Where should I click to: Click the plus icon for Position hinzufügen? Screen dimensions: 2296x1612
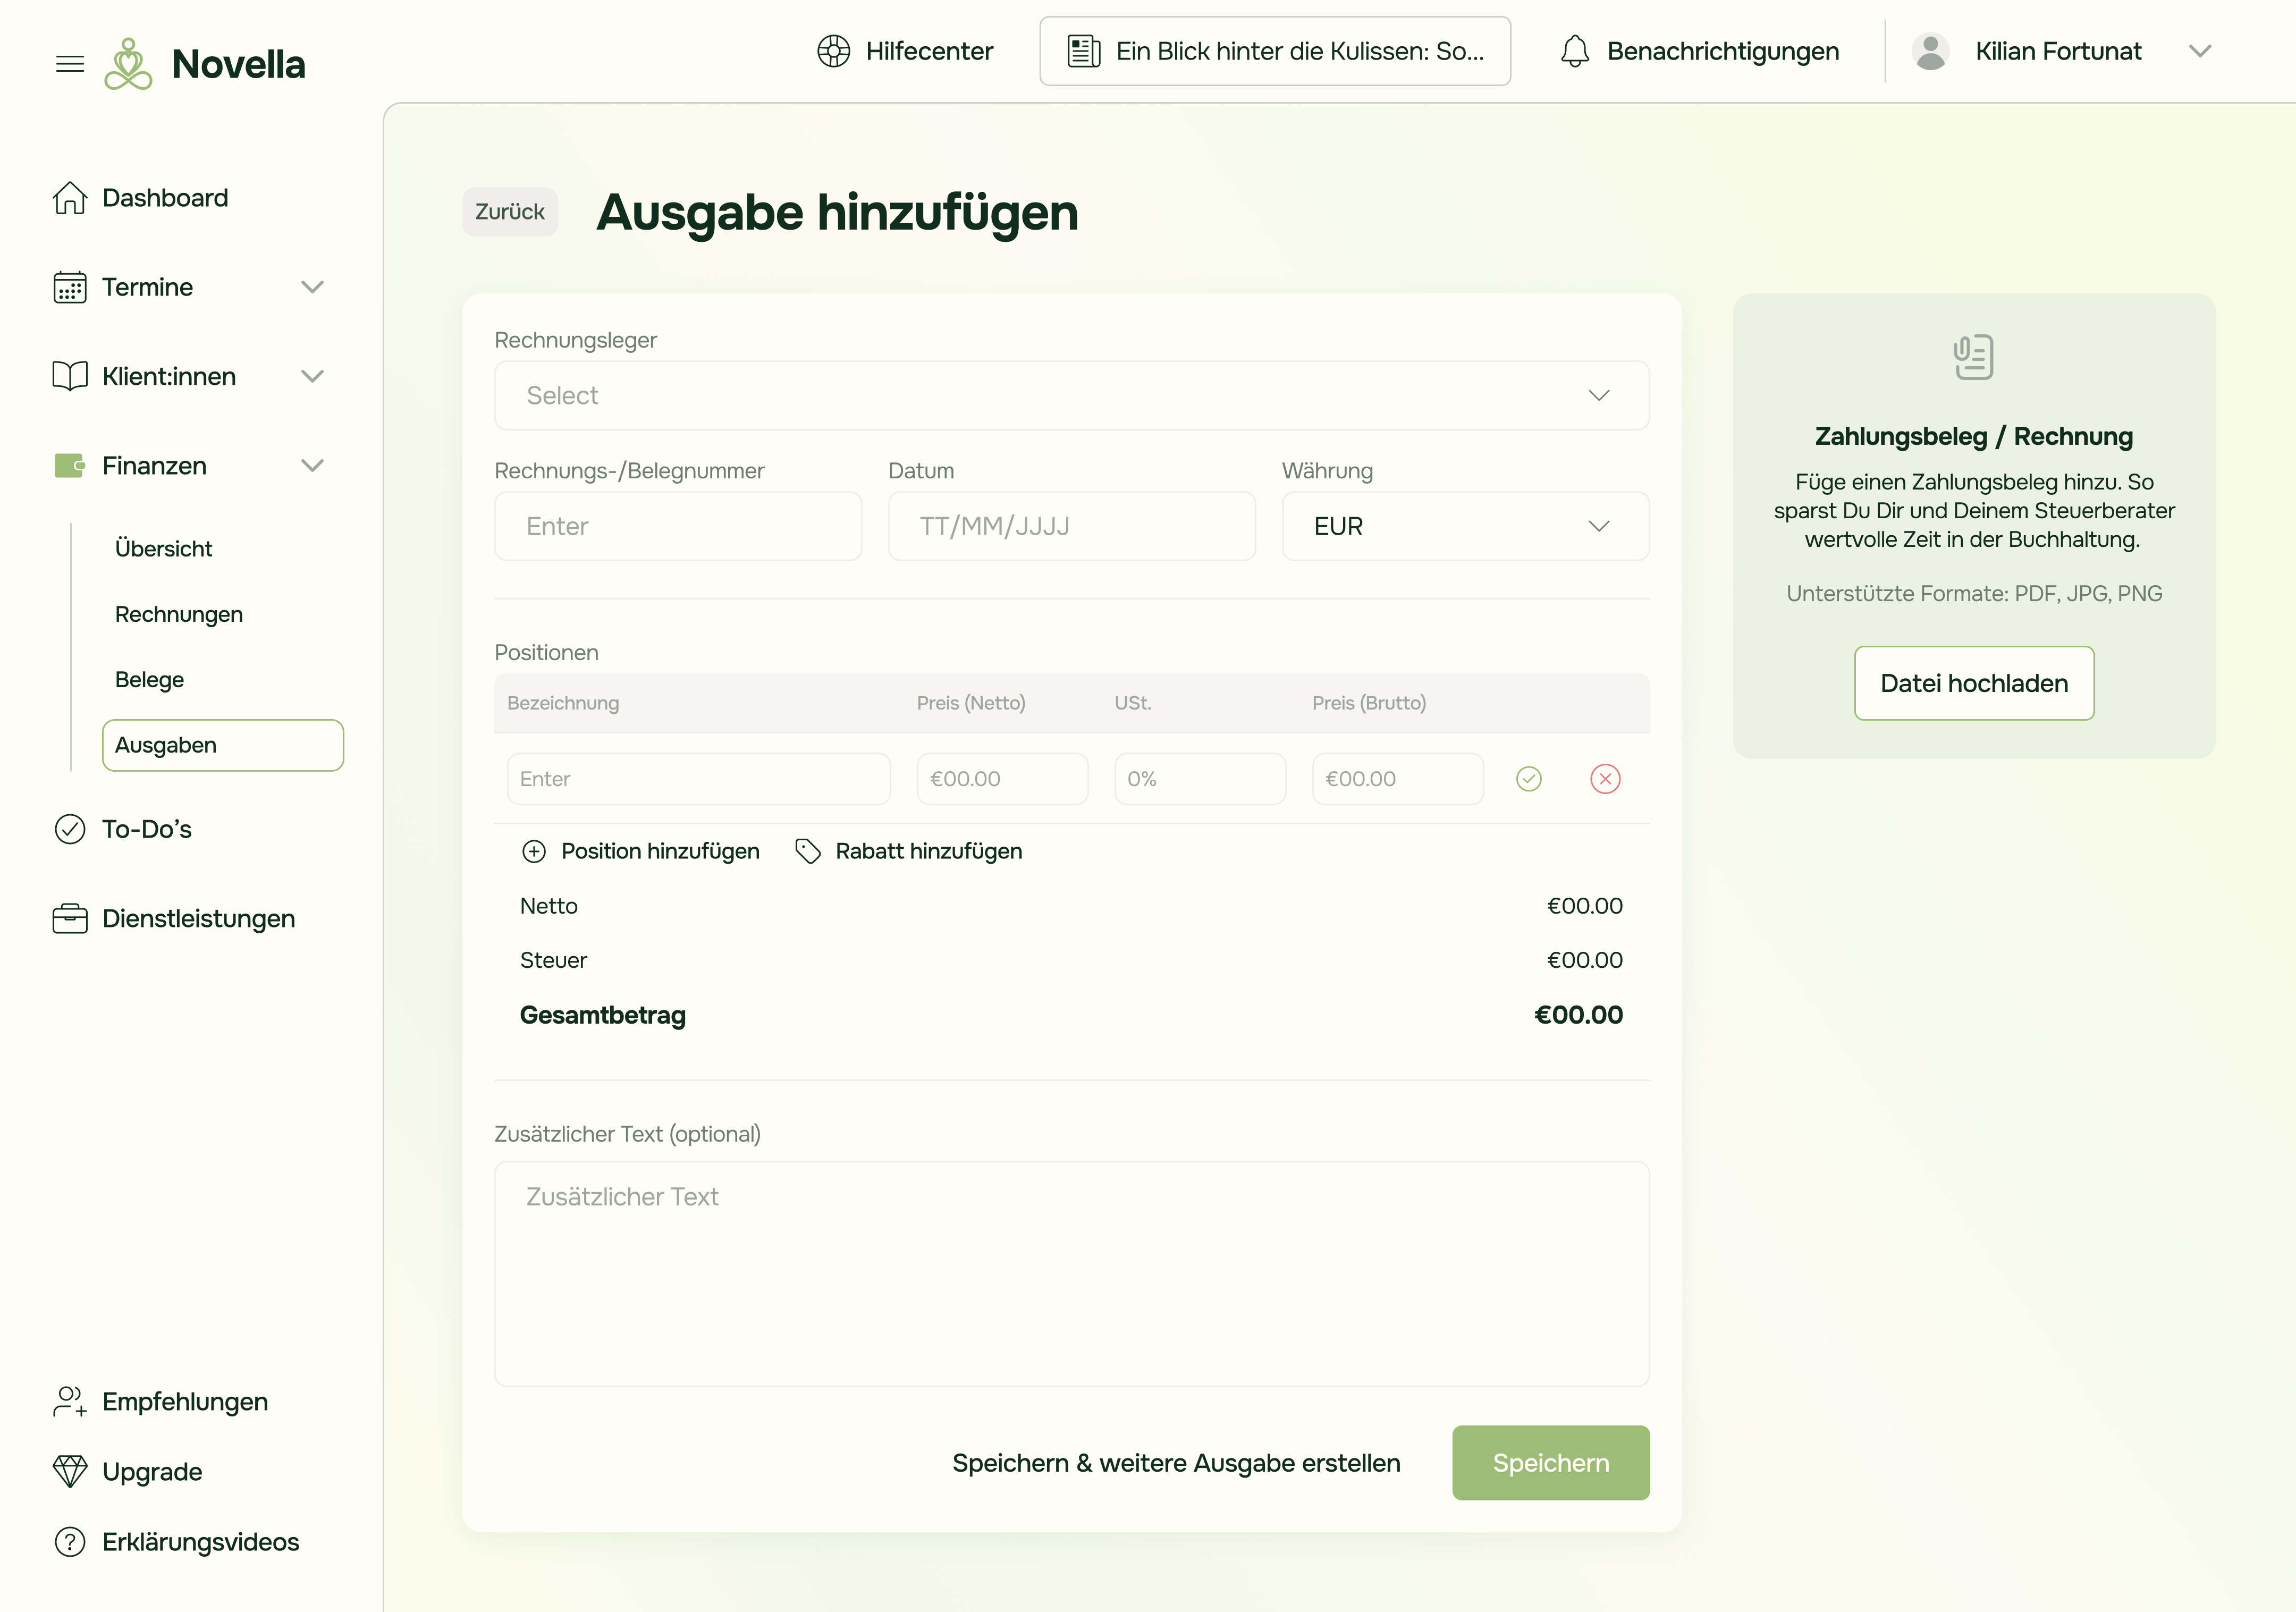(534, 851)
